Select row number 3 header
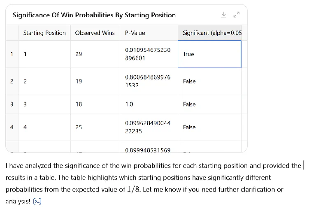 [12, 104]
